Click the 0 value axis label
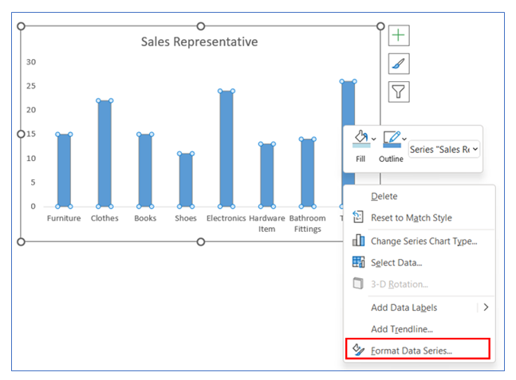Screen dimensions: 516x380 point(33,206)
